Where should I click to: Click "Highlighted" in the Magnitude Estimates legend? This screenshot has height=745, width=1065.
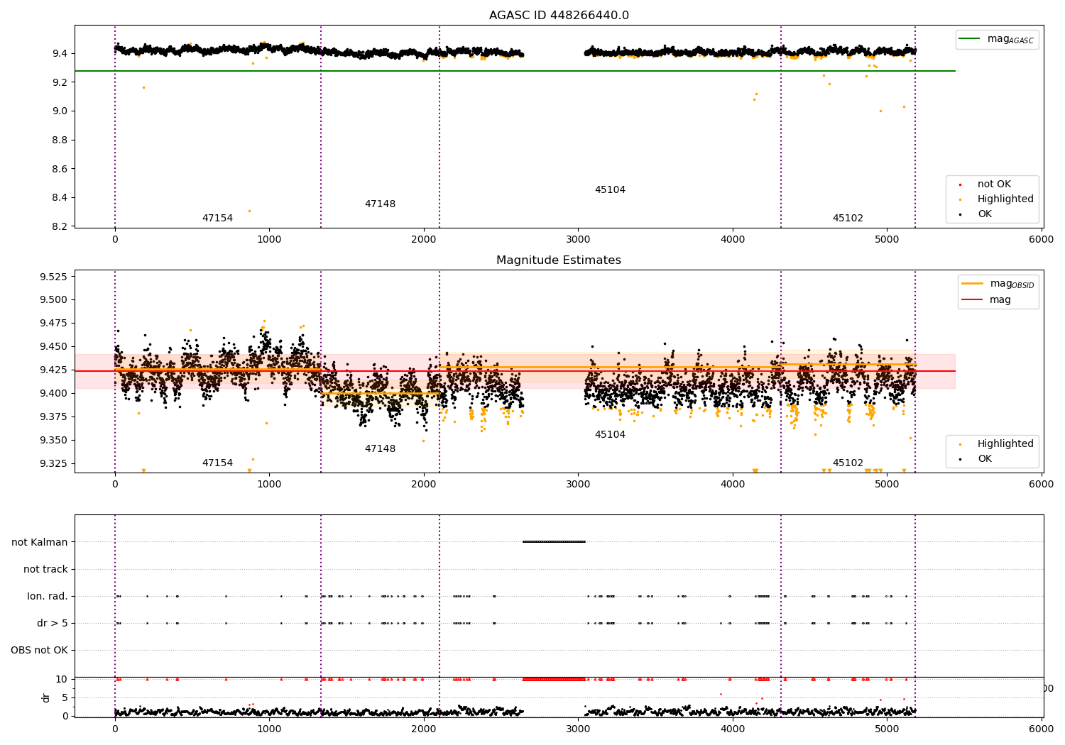997,444
